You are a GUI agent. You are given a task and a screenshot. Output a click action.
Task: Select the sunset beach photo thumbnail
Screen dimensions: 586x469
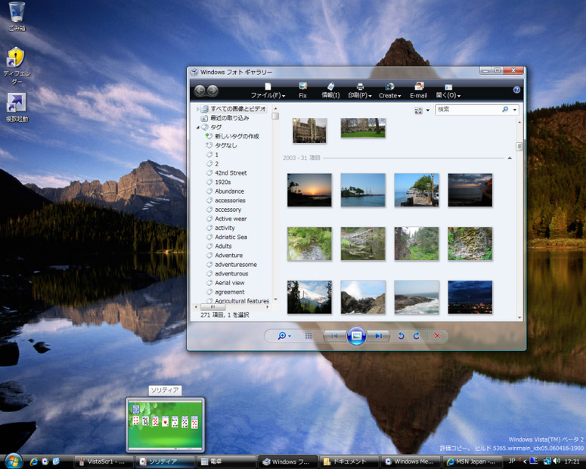309,190
